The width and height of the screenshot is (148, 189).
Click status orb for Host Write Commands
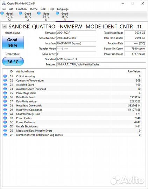[5, 110]
